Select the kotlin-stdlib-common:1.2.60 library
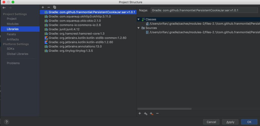 tap(87, 38)
